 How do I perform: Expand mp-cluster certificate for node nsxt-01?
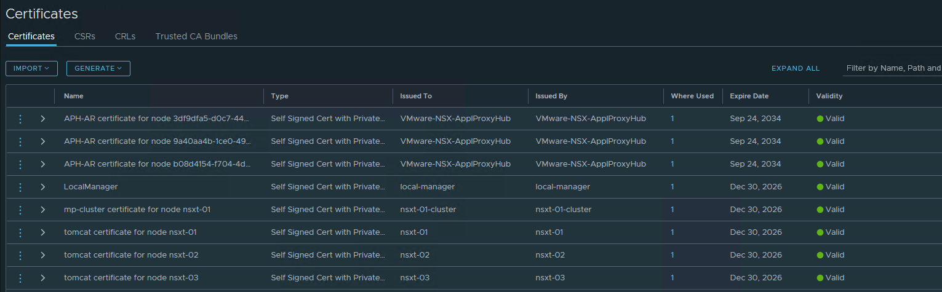pyautogui.click(x=42, y=210)
